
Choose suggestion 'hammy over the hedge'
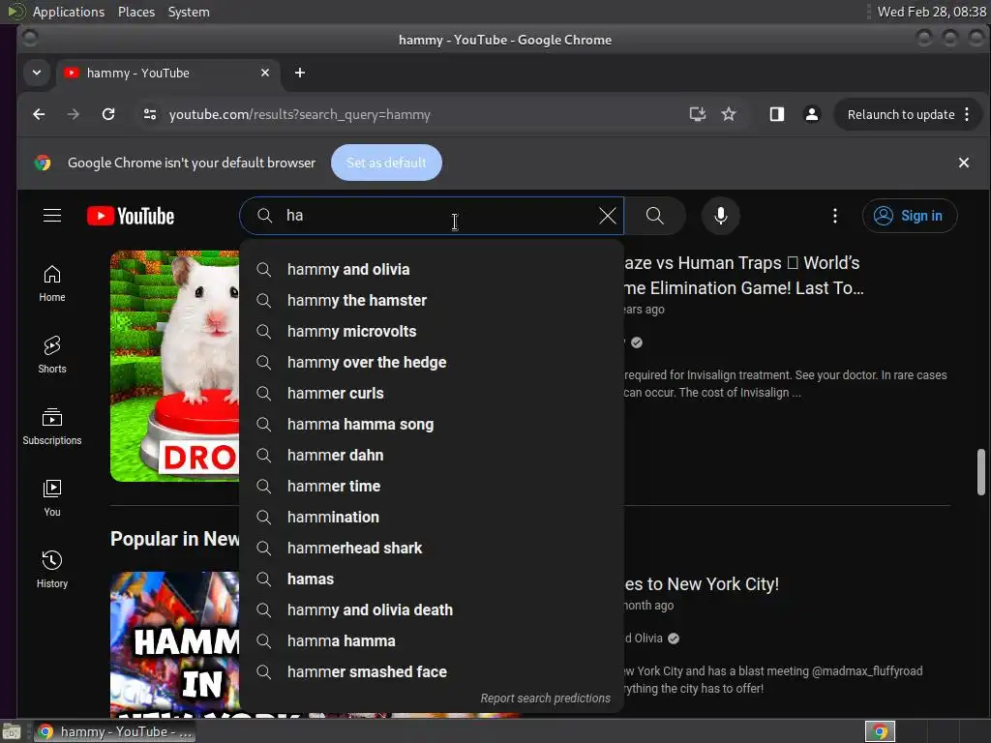(432, 362)
